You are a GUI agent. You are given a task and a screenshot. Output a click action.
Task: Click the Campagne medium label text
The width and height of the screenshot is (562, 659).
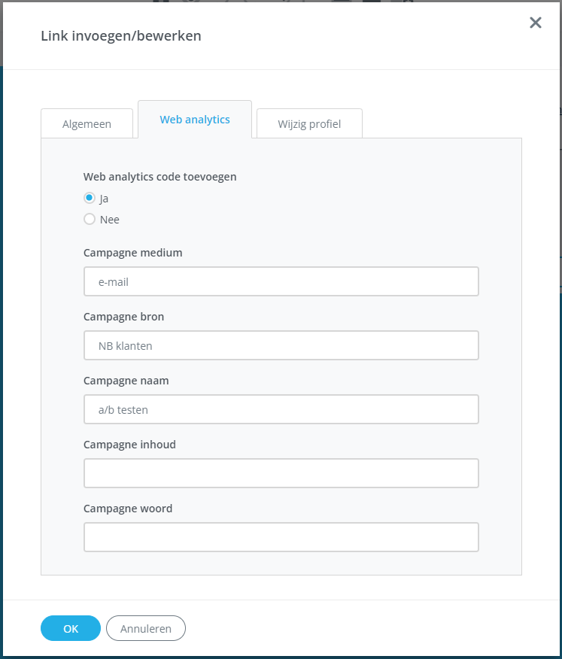tap(132, 253)
